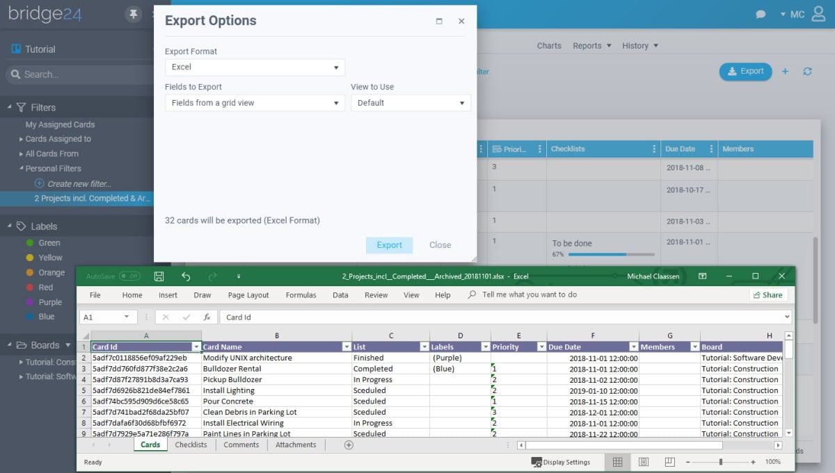Switch to the Formulas ribbon tab
This screenshot has width=835, height=473.
301,294
